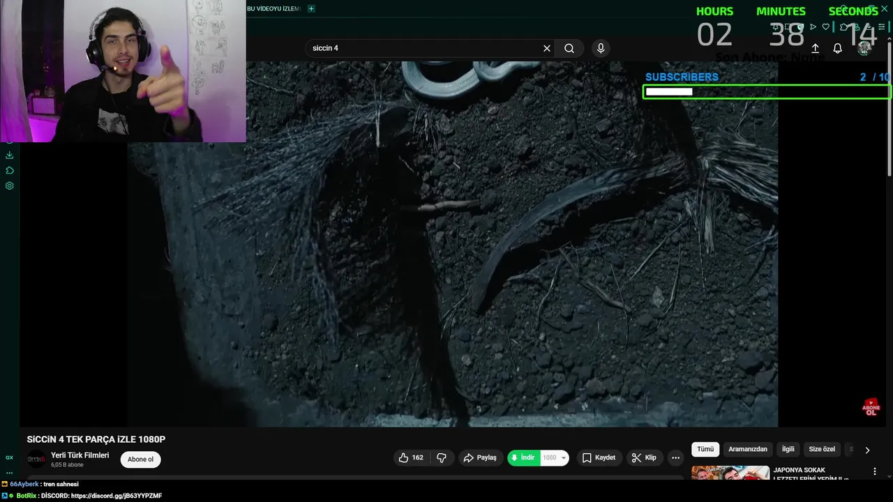Click the '66Ayberk' chat username
Image resolution: width=893 pixels, height=502 pixels.
click(24, 484)
